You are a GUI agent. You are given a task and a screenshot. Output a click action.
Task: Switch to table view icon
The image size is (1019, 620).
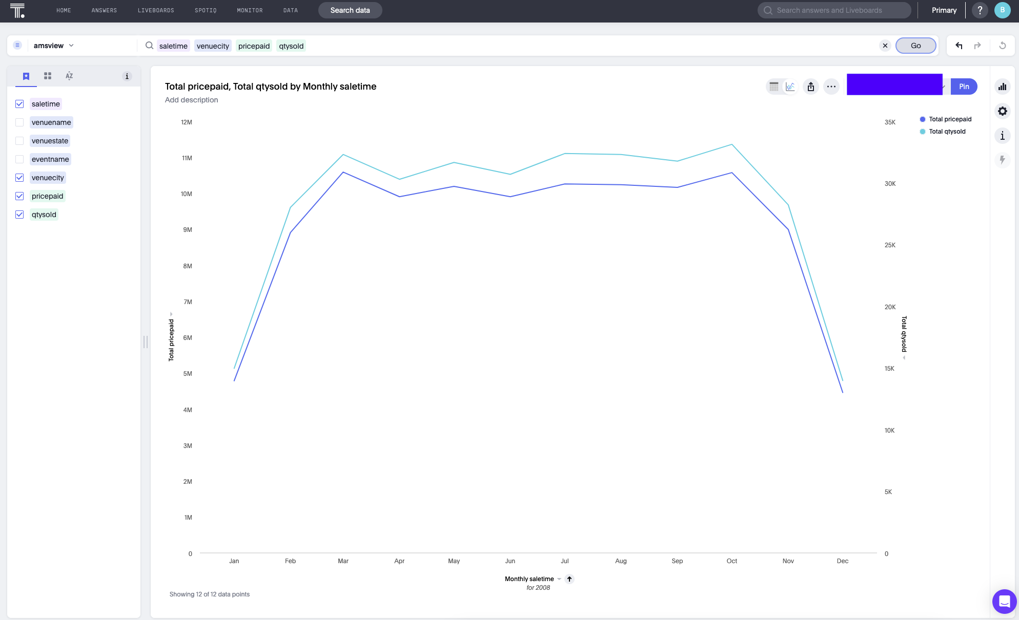774,87
